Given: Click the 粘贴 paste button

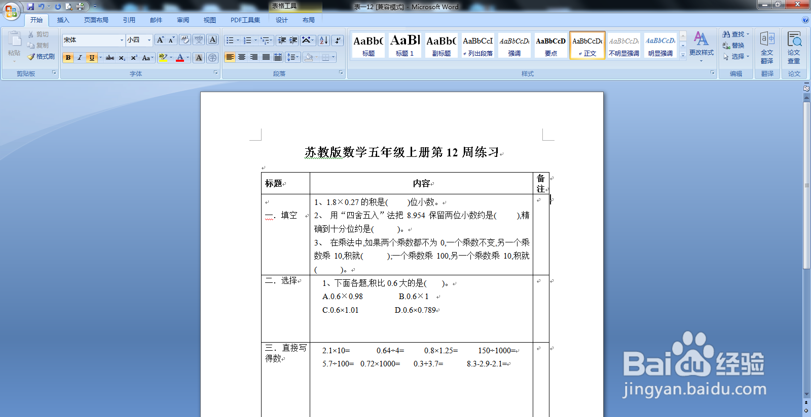Looking at the screenshot, I should pyautogui.click(x=14, y=47).
